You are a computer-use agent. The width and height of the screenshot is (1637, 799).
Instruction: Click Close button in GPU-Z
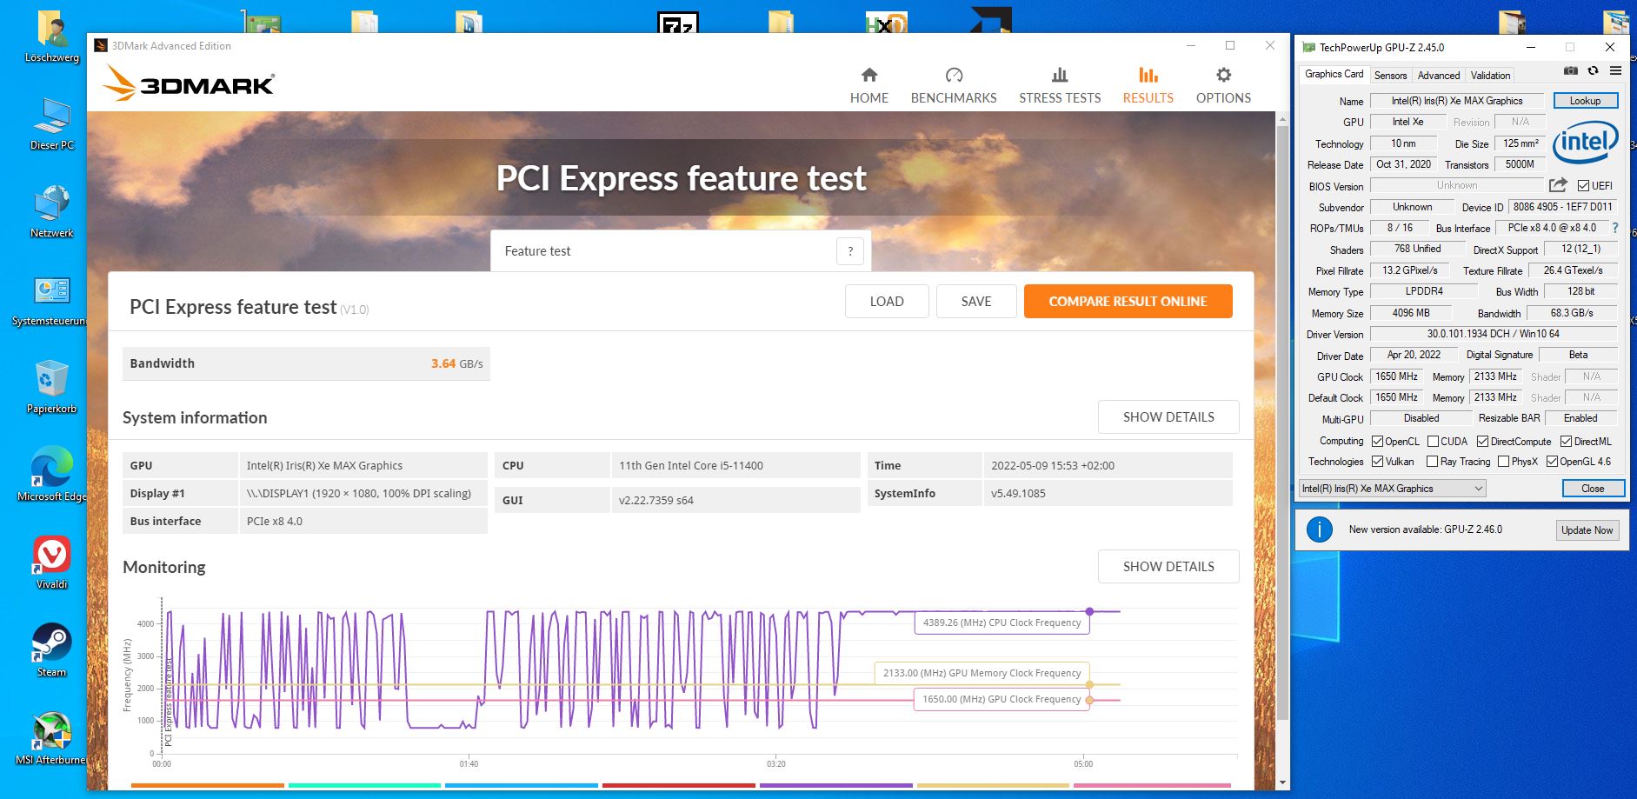coord(1593,489)
